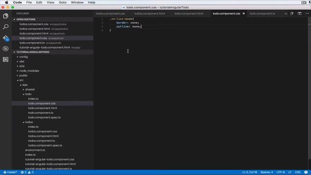Open the Explorer view in activity bar
Screen dimensions: 311x175
click(5, 16)
